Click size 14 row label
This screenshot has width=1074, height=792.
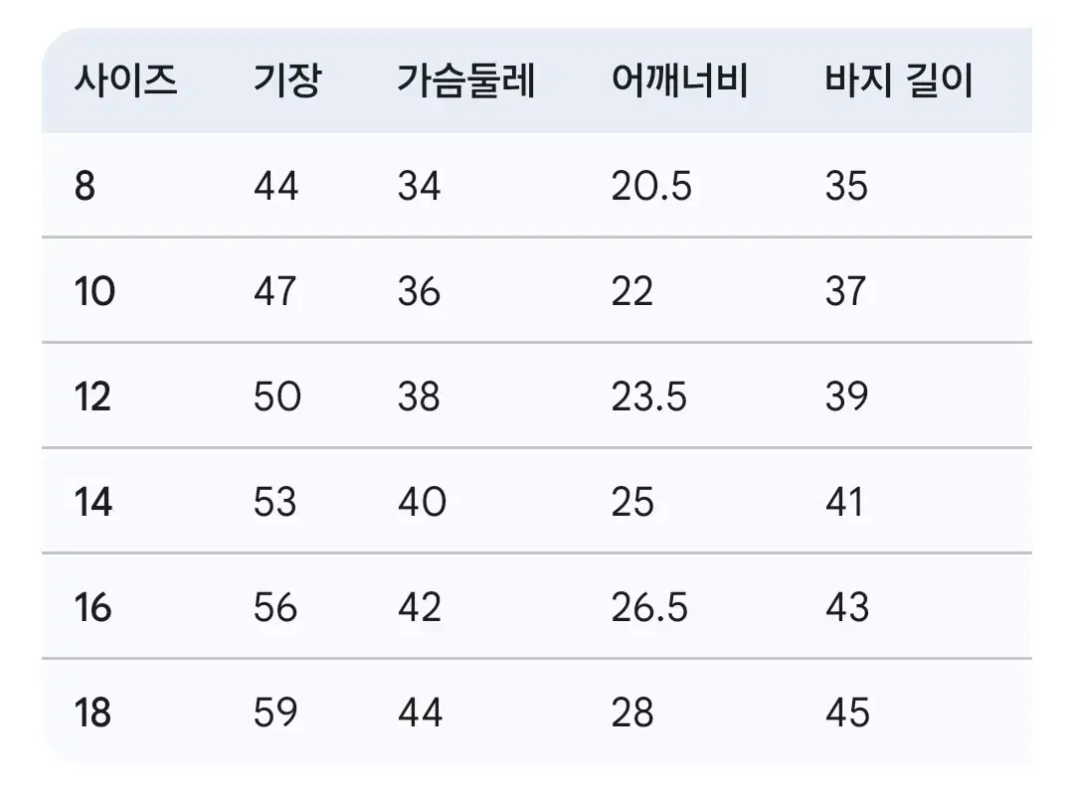click(x=93, y=502)
